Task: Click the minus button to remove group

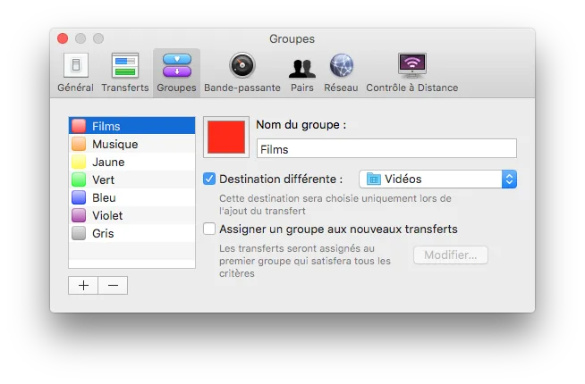Action: click(x=113, y=285)
